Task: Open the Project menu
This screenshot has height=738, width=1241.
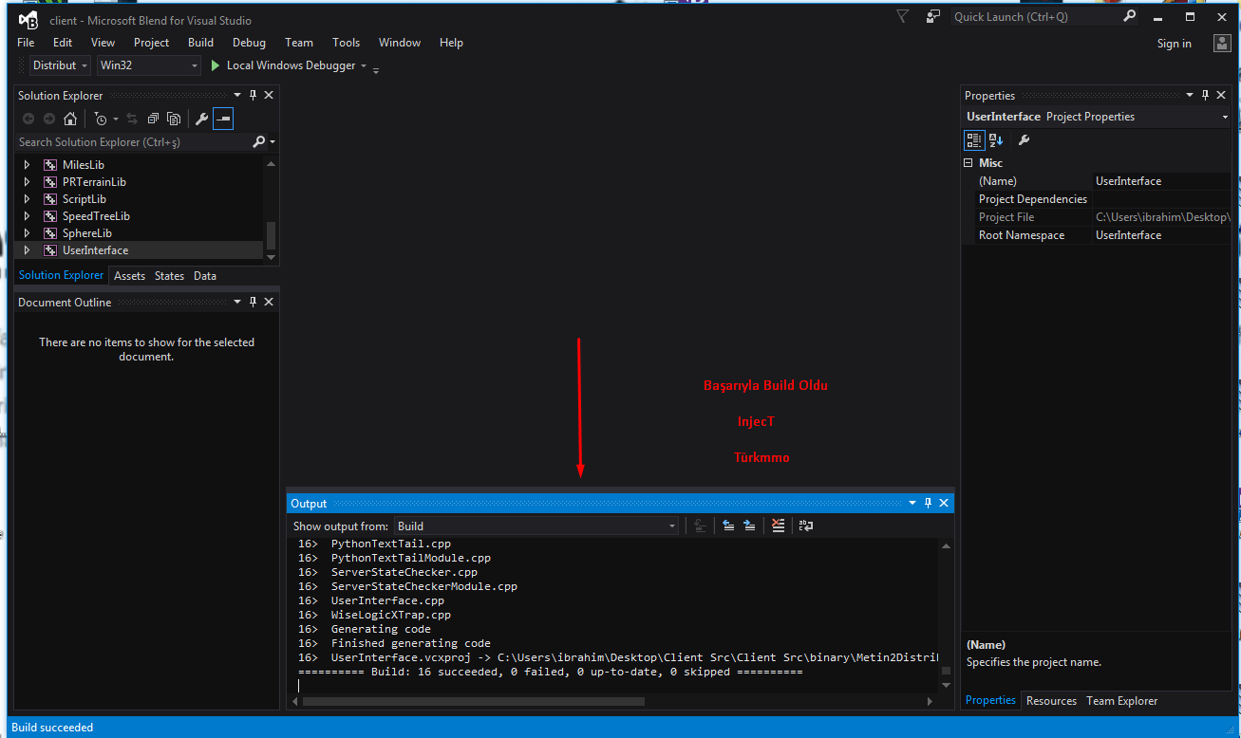Action: 151,43
